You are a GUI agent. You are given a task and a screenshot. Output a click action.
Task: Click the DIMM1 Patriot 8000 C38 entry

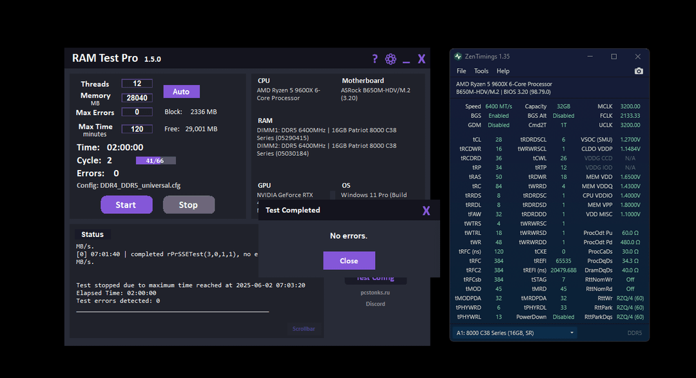pyautogui.click(x=327, y=134)
